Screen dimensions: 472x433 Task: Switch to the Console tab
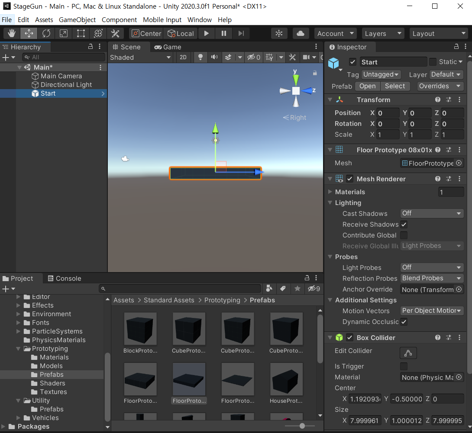click(x=65, y=279)
